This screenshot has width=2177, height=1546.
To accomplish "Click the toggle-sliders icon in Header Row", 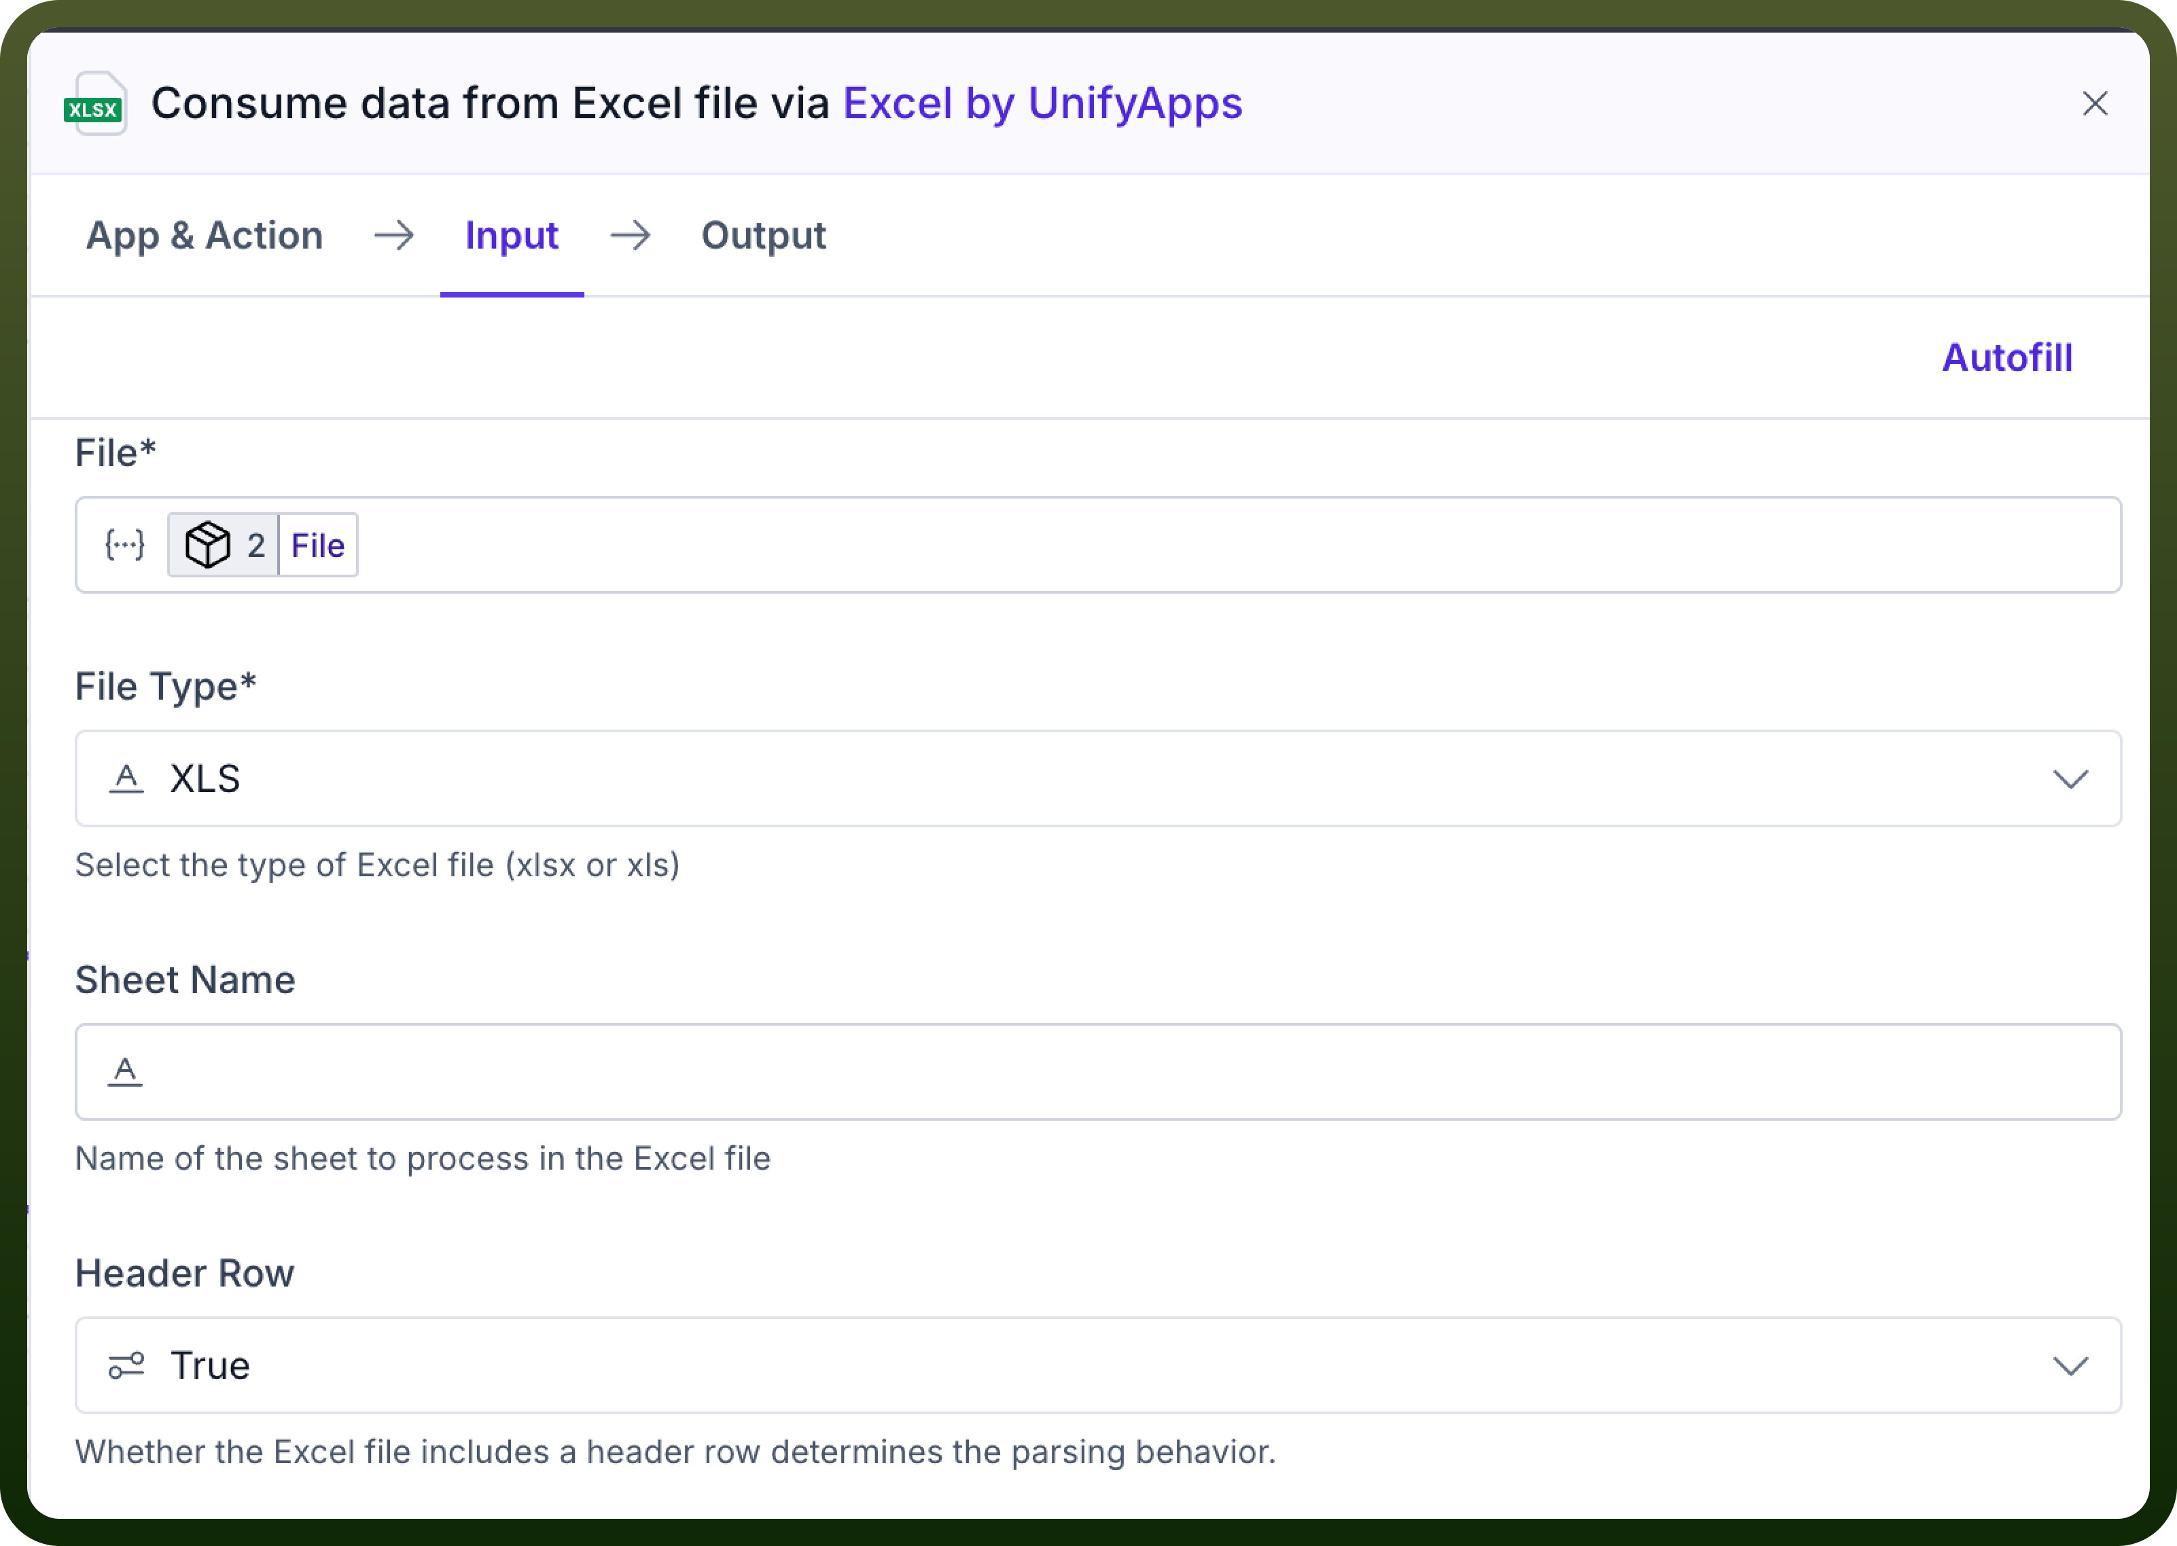I will coord(126,1365).
